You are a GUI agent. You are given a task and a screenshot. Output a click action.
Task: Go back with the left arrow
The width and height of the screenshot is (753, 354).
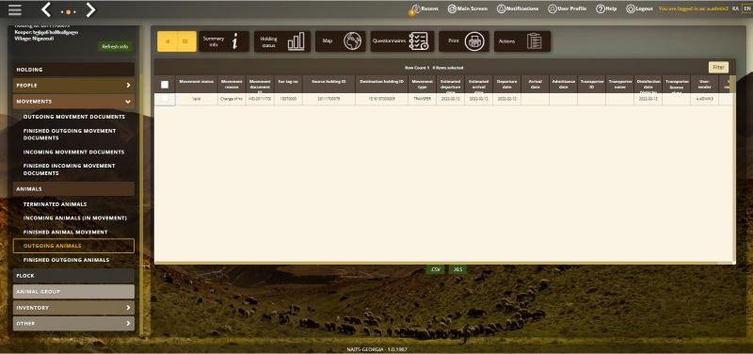point(46,9)
